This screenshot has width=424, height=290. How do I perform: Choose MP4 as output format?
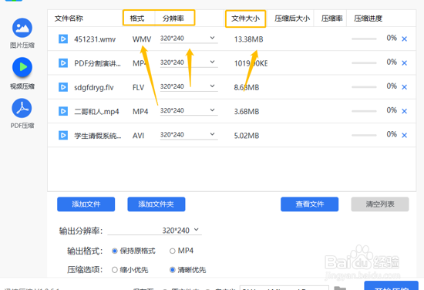172,251
